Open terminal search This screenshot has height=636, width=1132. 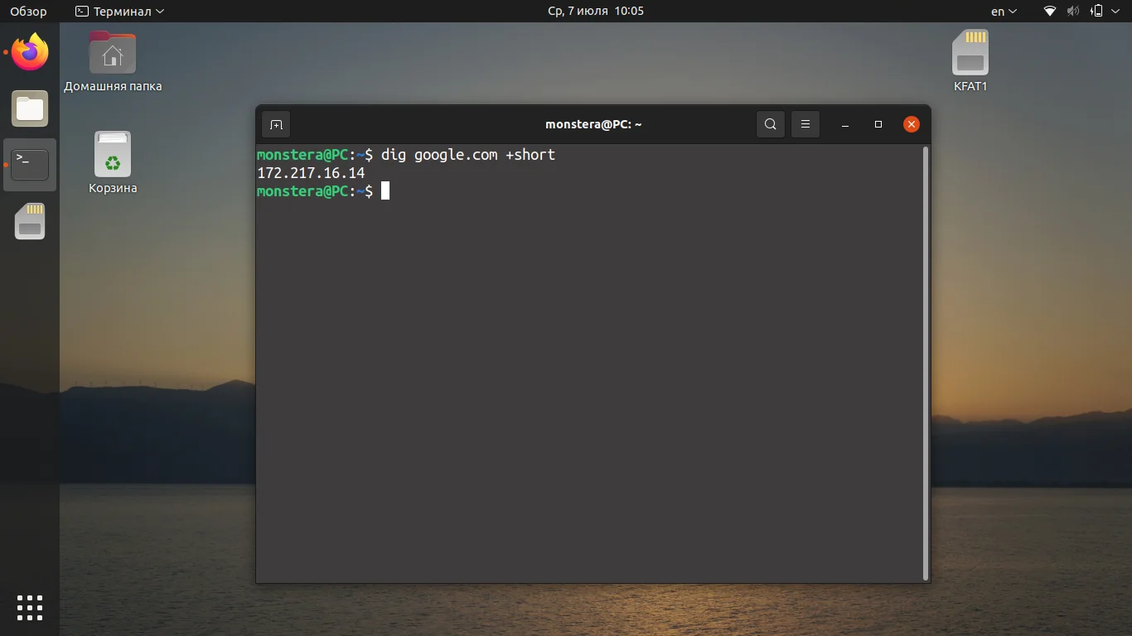point(771,124)
